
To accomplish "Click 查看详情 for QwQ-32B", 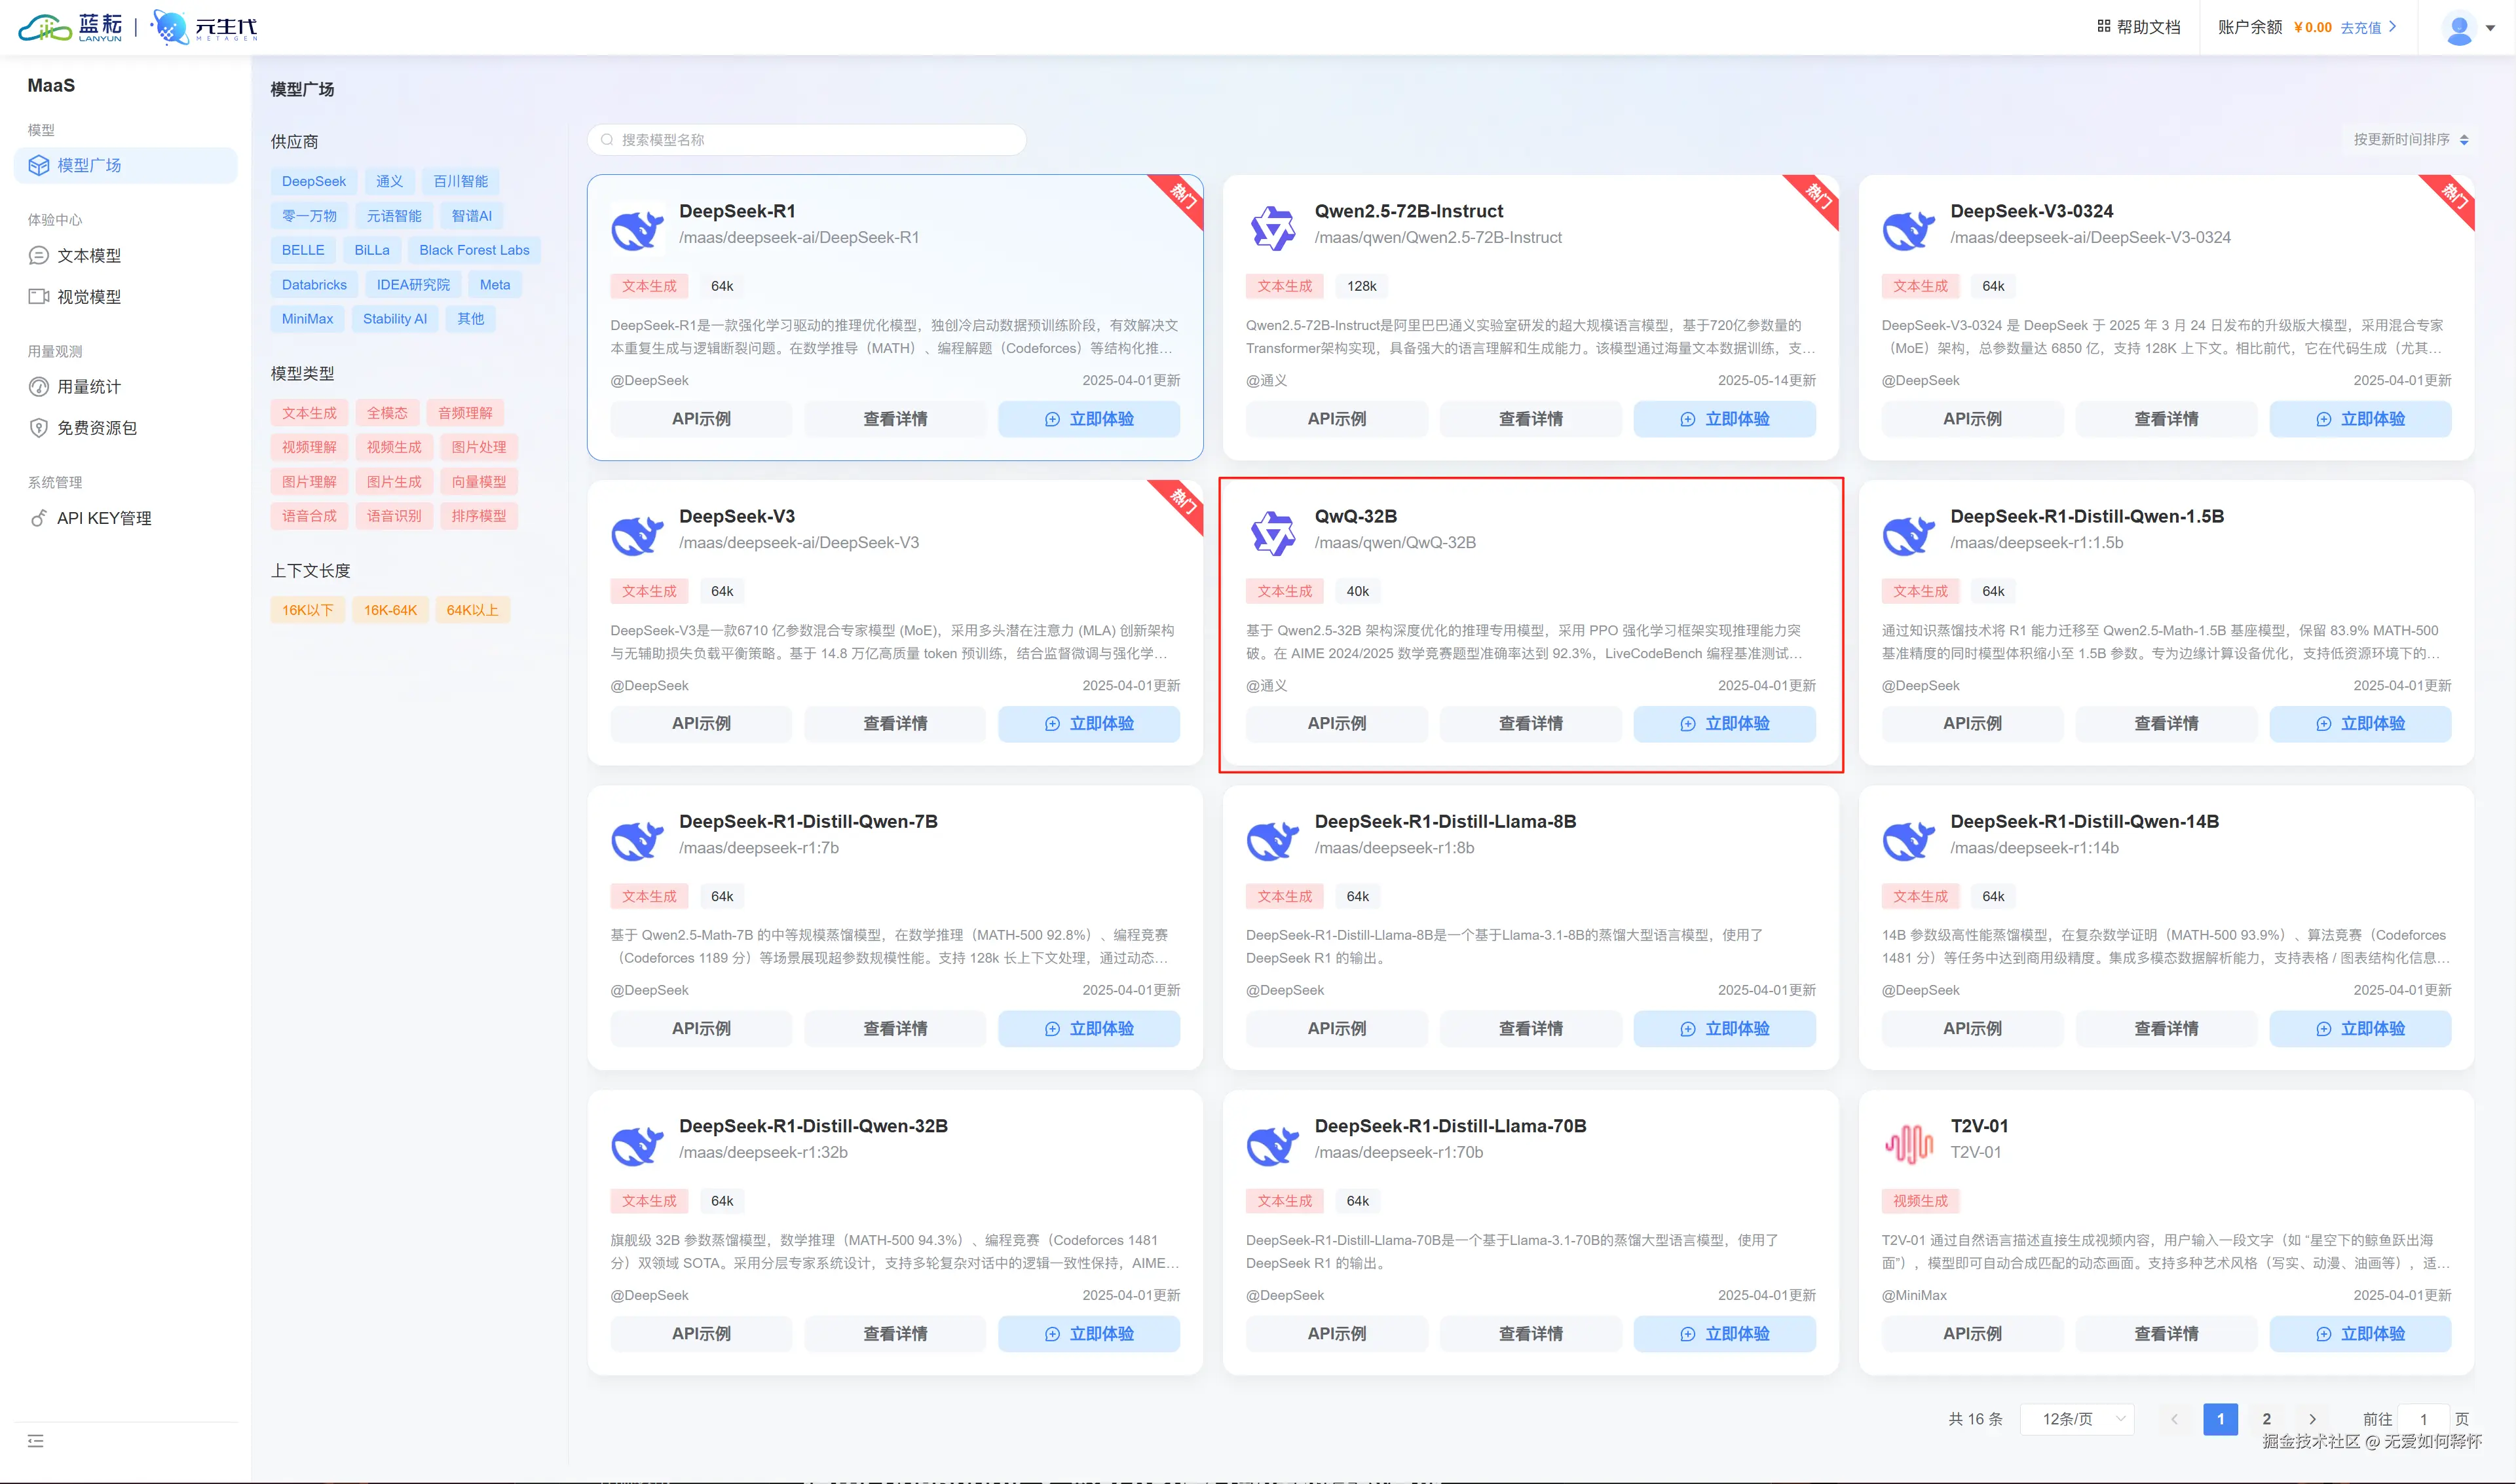I will pyautogui.click(x=1530, y=724).
